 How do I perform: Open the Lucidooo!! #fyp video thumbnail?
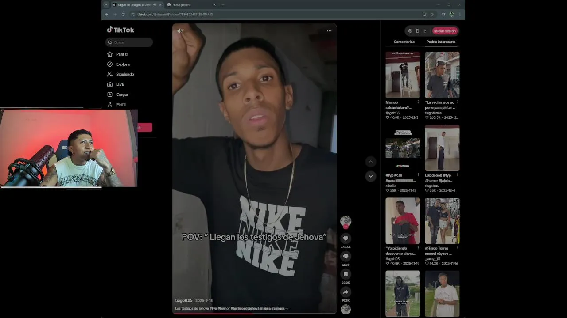point(442,148)
